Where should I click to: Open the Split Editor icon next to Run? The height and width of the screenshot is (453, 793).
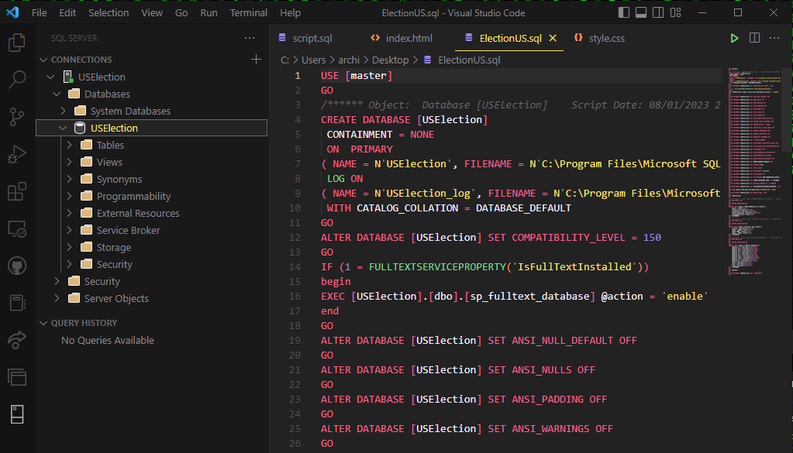click(x=753, y=37)
